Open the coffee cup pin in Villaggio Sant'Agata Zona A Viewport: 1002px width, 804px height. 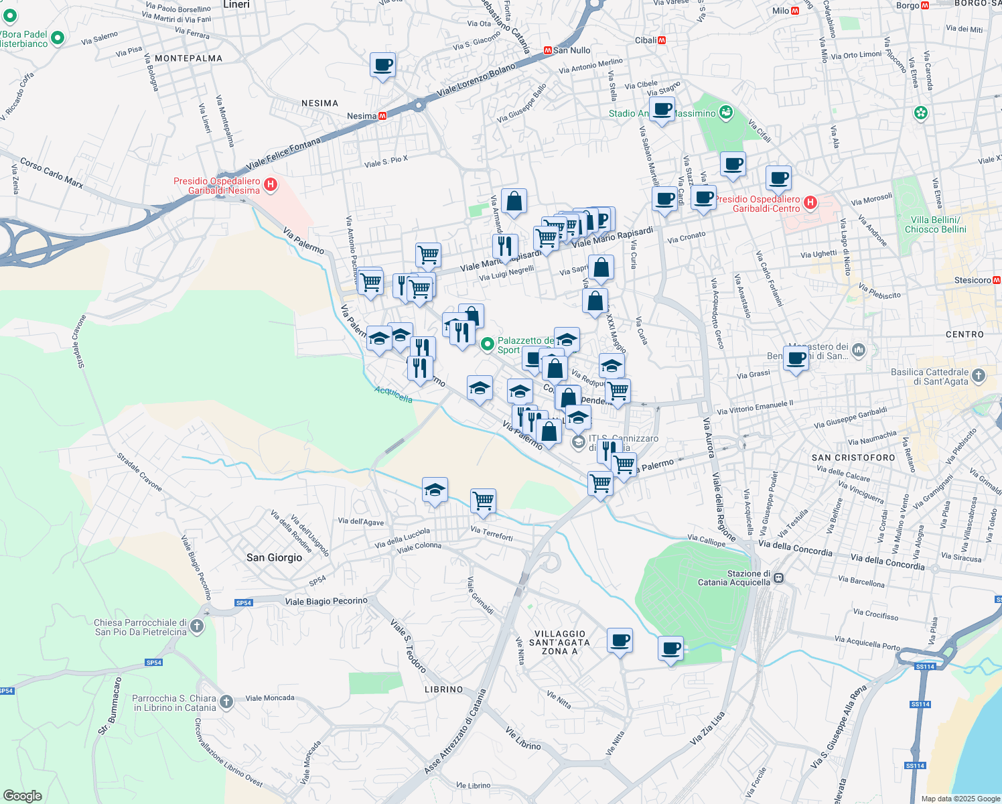(x=620, y=640)
